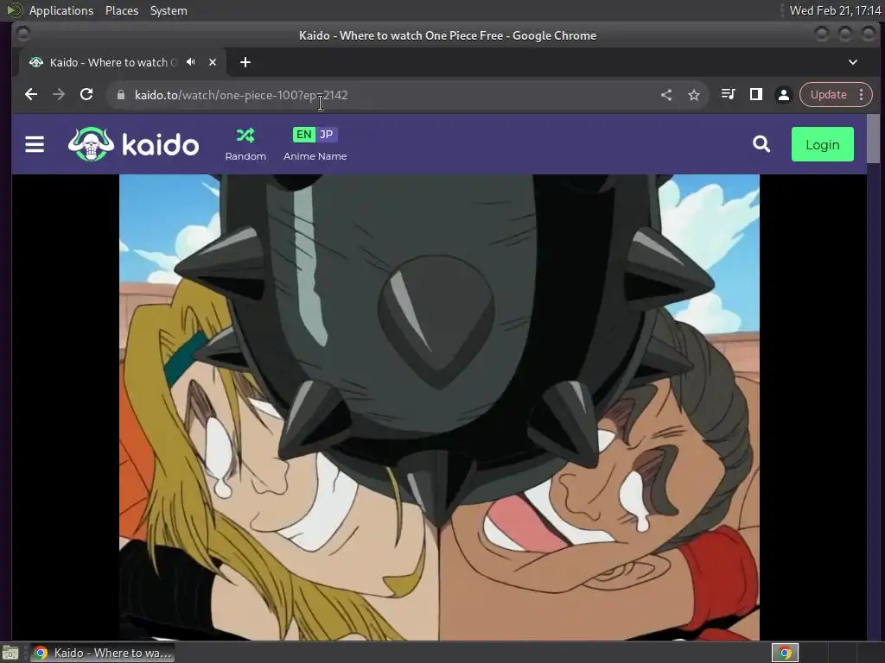Open the Places menu
This screenshot has width=885, height=663.
point(121,10)
